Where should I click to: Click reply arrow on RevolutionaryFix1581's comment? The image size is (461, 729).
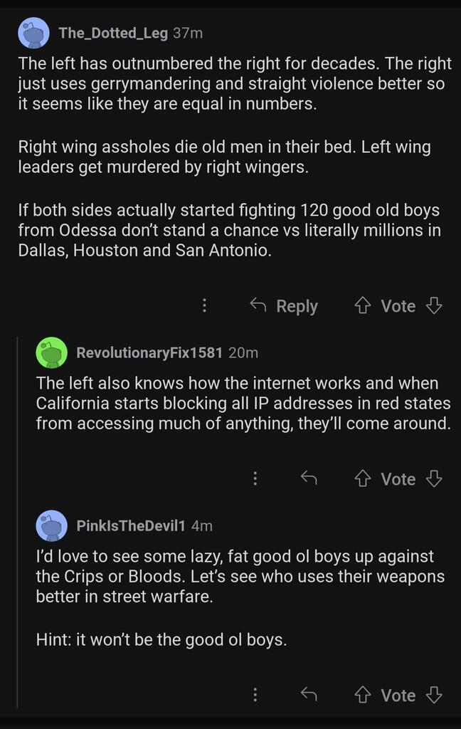coord(308,479)
